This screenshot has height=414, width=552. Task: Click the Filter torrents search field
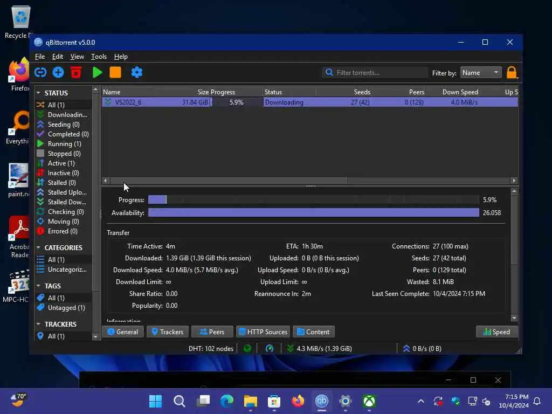[375, 73]
